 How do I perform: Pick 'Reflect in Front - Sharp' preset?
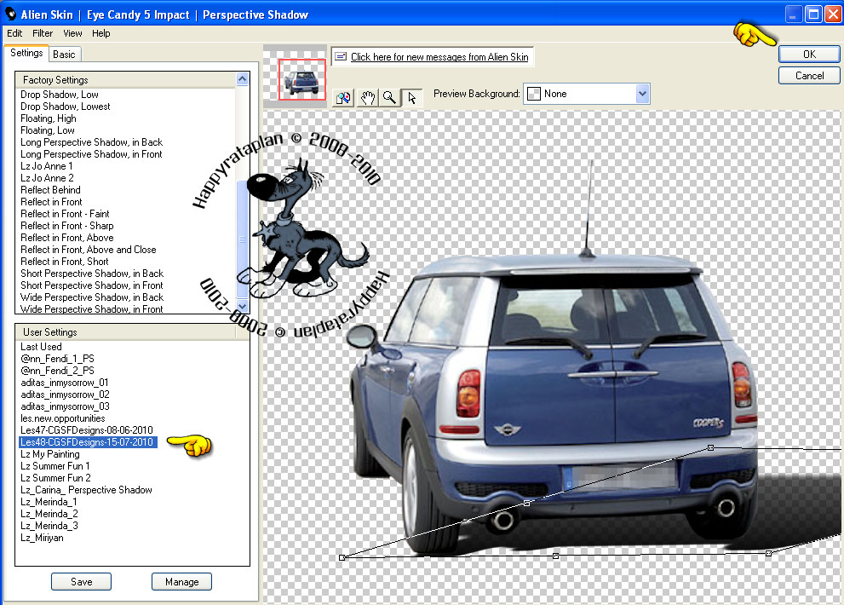click(67, 226)
